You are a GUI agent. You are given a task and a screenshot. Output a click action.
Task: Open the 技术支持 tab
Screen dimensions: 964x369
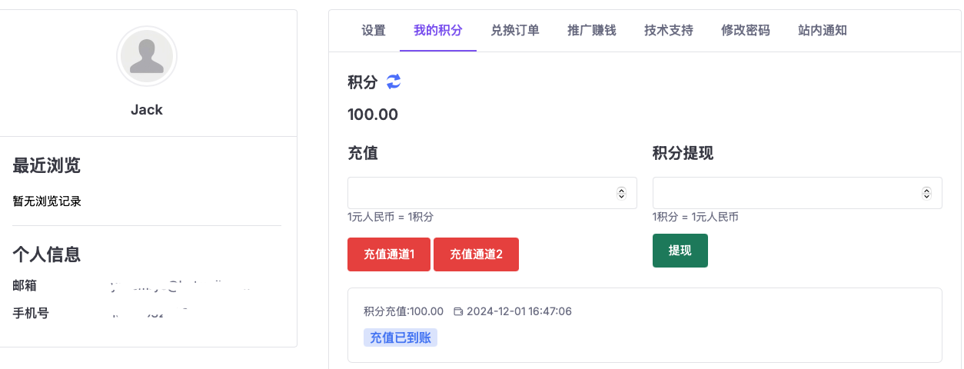669,31
